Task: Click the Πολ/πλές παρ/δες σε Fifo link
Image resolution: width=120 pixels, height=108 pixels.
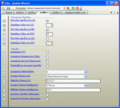Action: [x=23, y=29]
